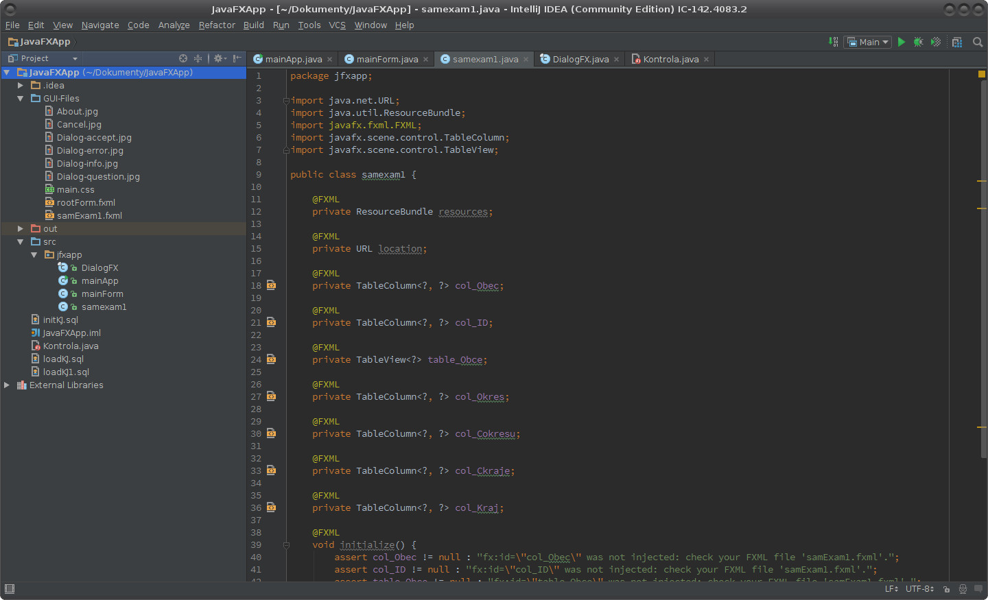The image size is (988, 600).
Task: Open search with the magnifier icon
Action: coord(978,42)
